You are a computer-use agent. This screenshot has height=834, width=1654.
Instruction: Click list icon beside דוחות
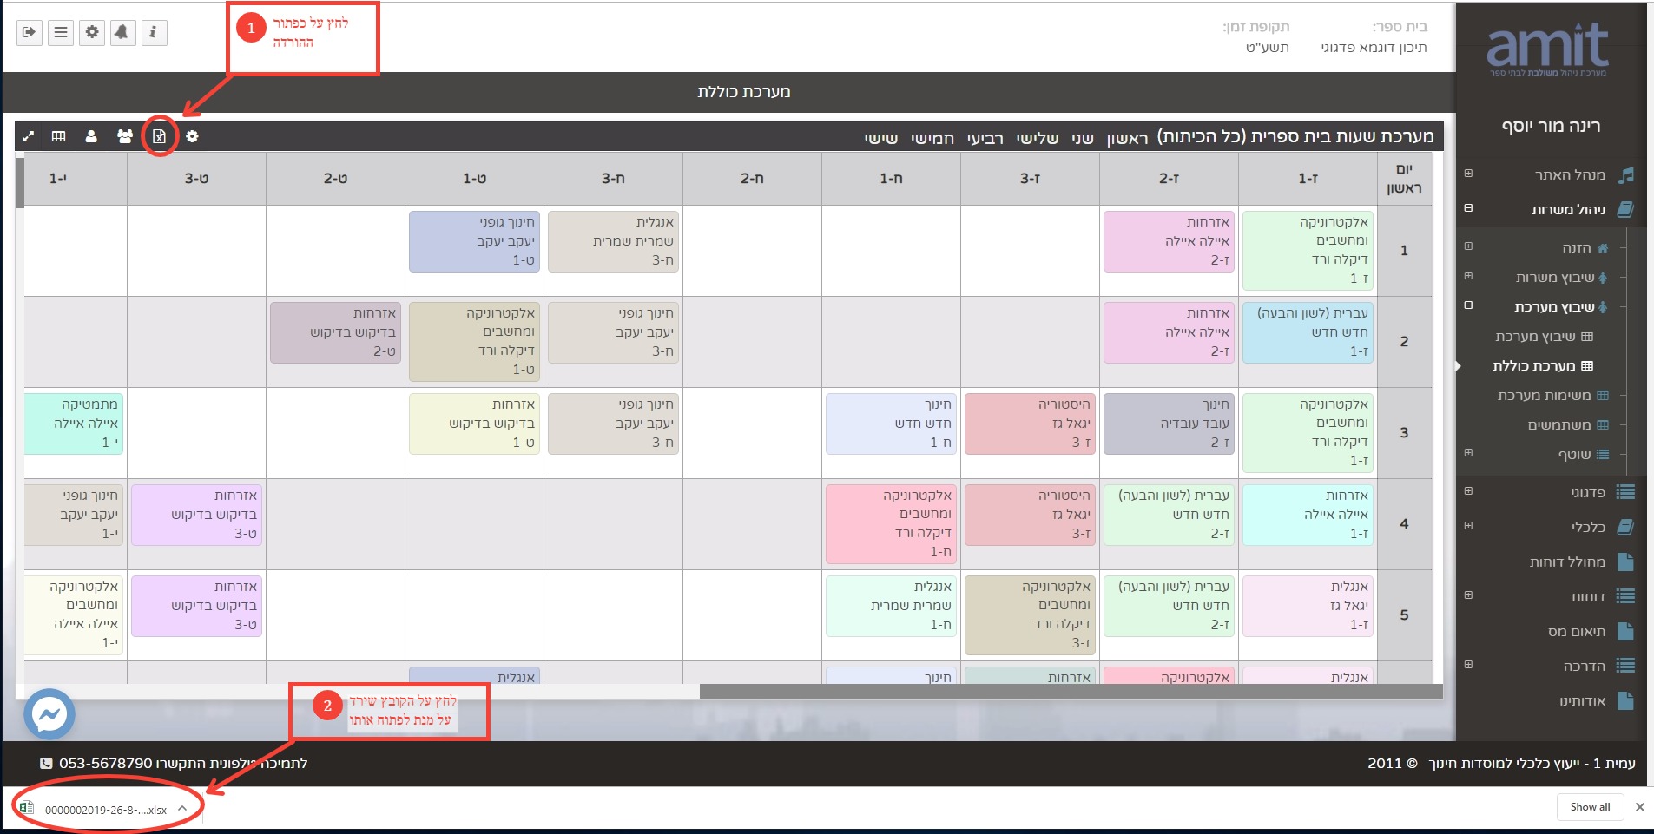[1626, 596]
